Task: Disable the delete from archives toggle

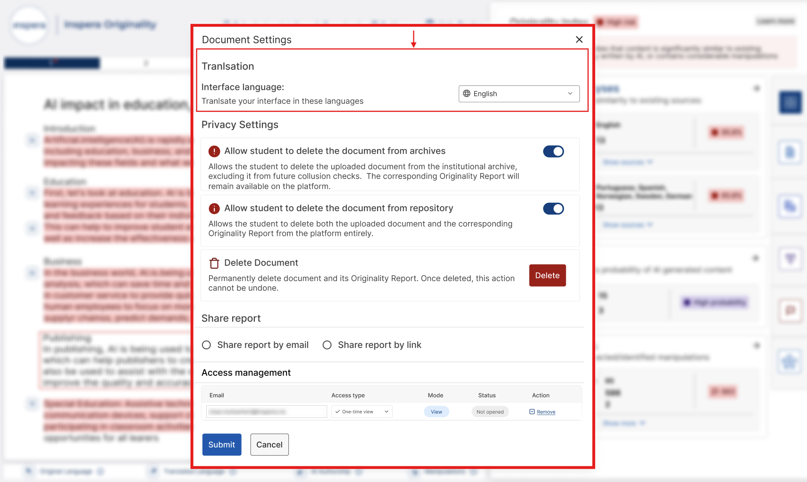Action: click(553, 151)
